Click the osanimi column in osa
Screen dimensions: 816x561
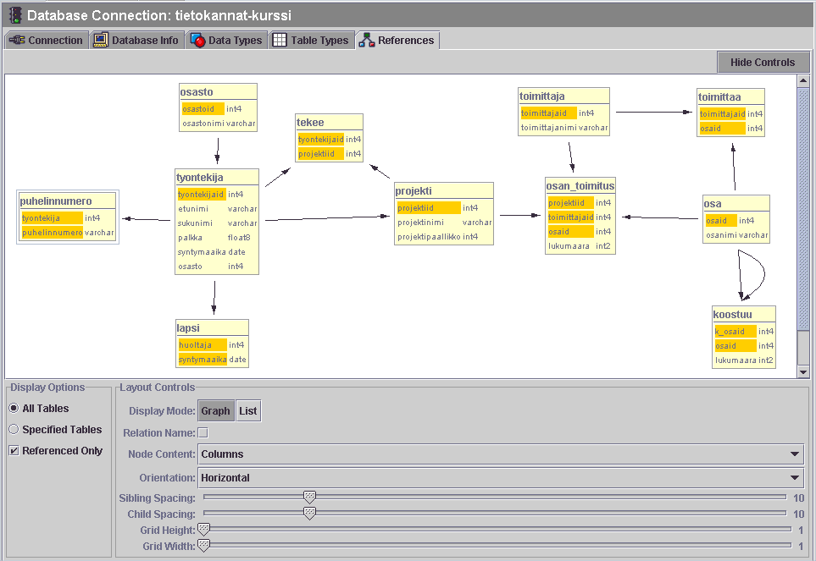[x=721, y=235]
